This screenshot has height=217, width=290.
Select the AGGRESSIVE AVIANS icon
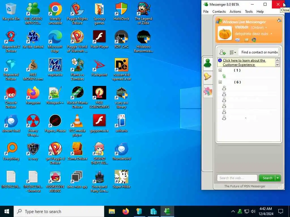click(55, 182)
